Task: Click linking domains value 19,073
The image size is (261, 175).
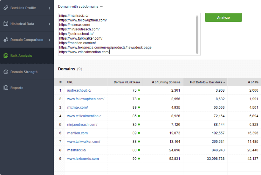Action: (175, 133)
